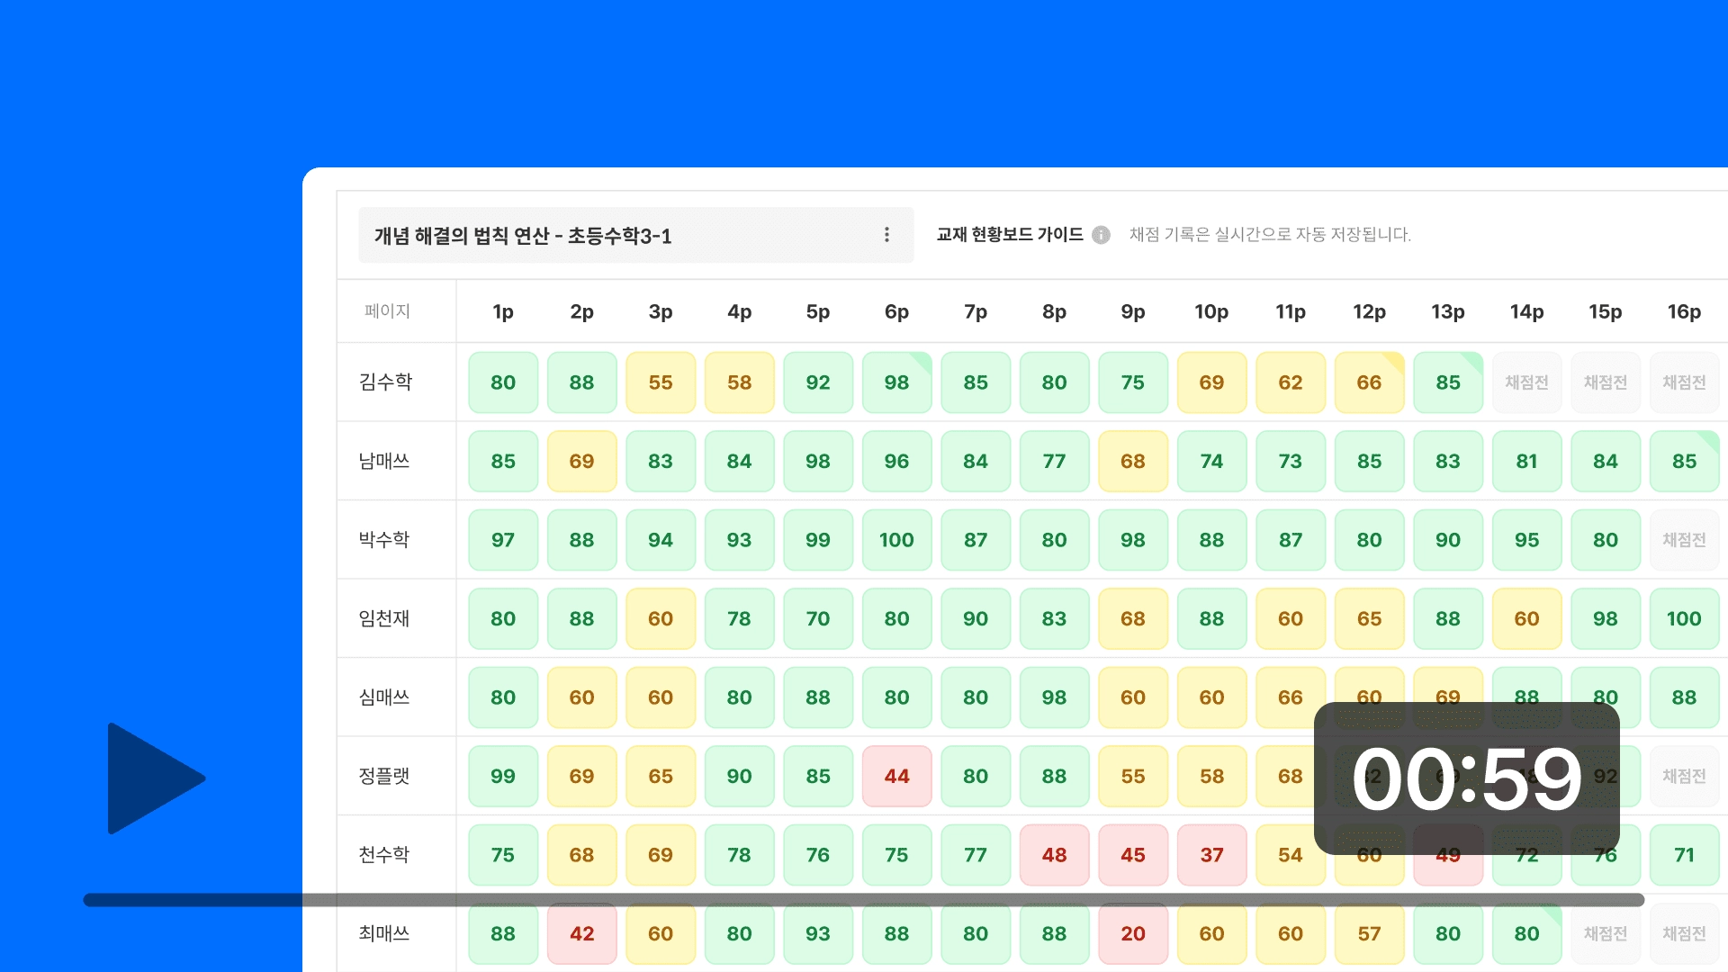Open the 개념 해결의 법칙 연산 textbook selector
The height and width of the screenshot is (972, 1728).
point(621,235)
